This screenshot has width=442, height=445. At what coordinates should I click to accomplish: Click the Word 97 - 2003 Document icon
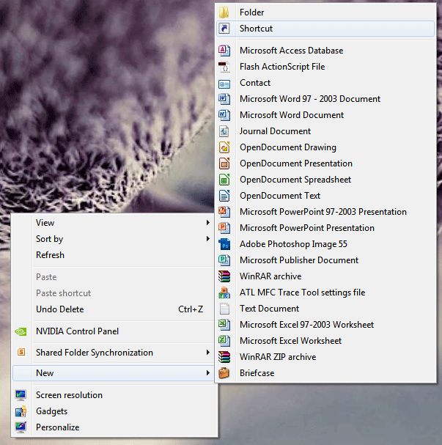tap(224, 99)
